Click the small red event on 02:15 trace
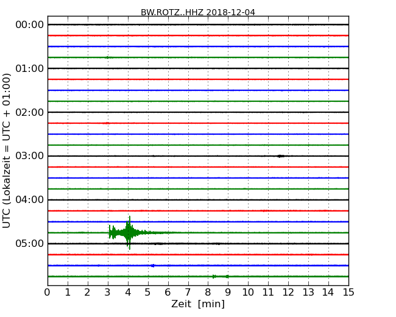 click(107, 123)
